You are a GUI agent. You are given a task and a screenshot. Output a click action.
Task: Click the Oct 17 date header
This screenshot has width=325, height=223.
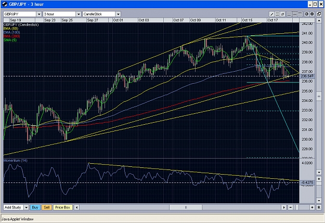click(272, 20)
